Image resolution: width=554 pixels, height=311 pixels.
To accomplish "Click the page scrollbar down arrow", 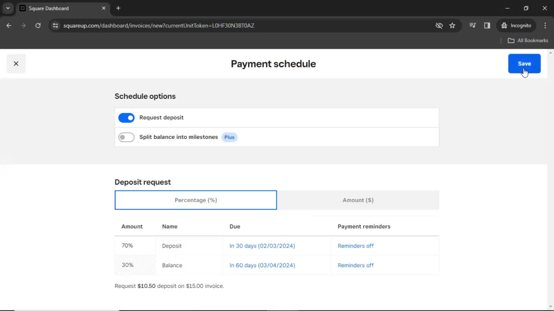I will (550, 306).
